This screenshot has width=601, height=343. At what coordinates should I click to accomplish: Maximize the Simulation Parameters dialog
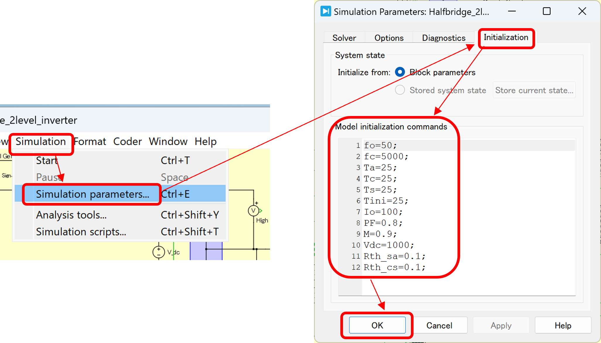pyautogui.click(x=547, y=11)
